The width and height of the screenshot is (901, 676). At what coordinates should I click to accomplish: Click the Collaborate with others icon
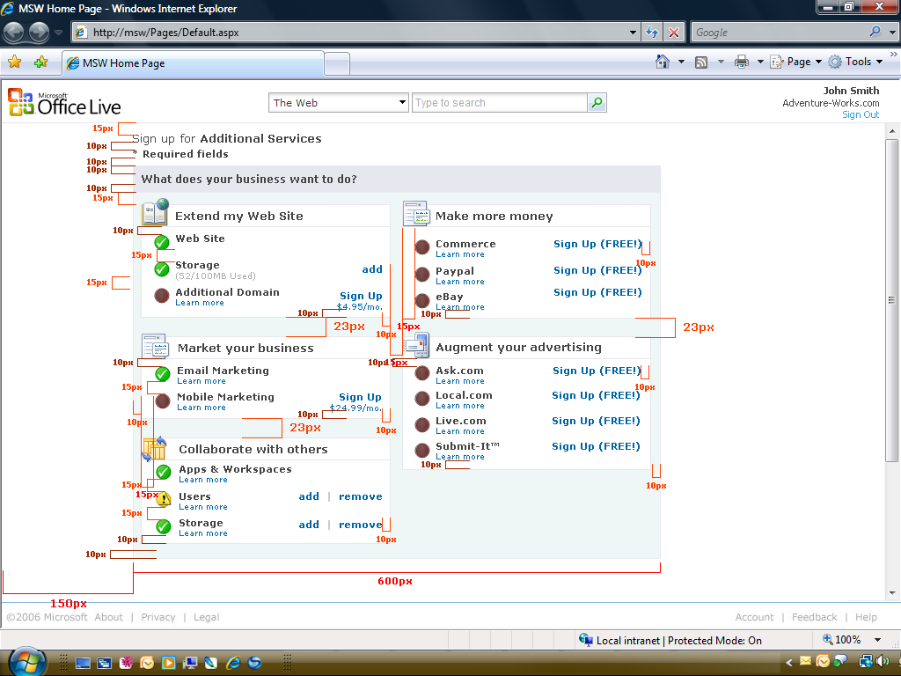click(154, 449)
